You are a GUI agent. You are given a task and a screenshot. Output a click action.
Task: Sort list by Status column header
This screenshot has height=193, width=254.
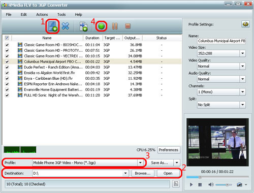(162, 38)
